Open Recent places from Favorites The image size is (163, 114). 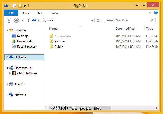pos(26,47)
